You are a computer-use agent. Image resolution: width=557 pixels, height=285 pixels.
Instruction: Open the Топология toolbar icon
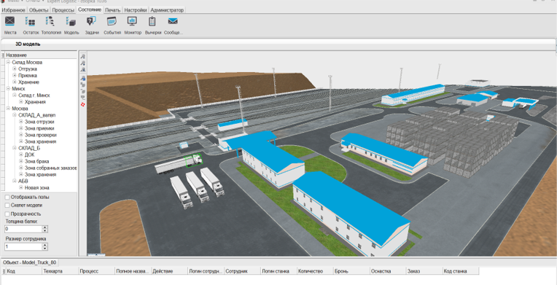[50, 22]
